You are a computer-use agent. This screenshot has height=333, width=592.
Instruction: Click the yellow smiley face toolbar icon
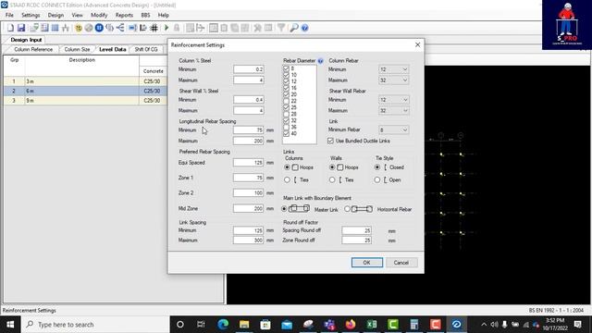click(x=79, y=28)
